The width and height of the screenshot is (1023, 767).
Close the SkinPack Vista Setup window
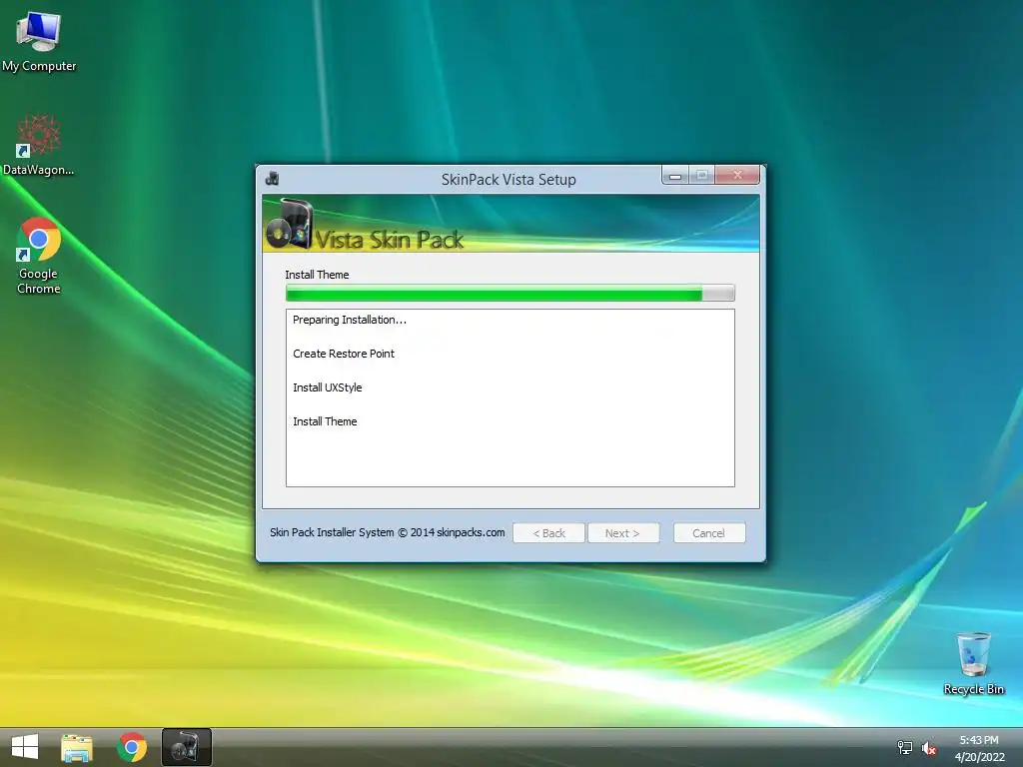pyautogui.click(x=737, y=175)
